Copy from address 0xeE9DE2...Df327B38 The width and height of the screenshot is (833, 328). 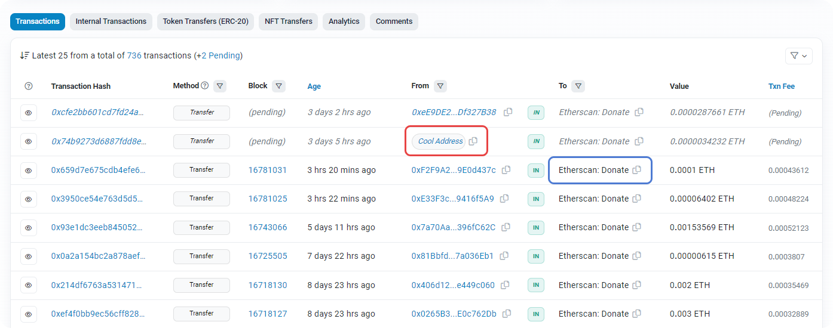click(508, 112)
